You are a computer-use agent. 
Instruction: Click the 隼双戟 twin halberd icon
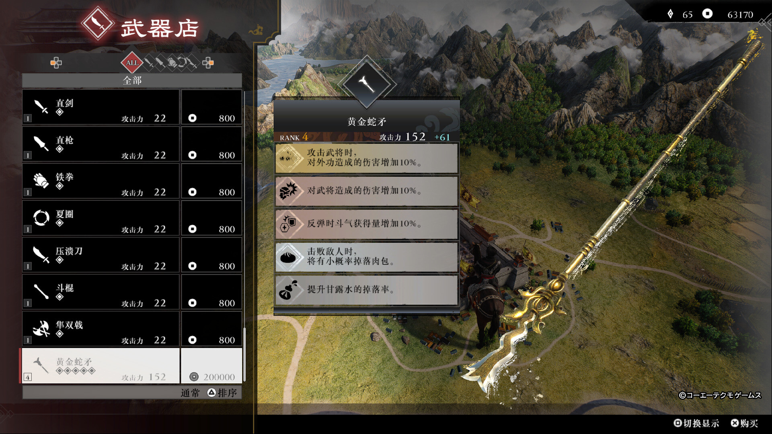pyautogui.click(x=41, y=328)
